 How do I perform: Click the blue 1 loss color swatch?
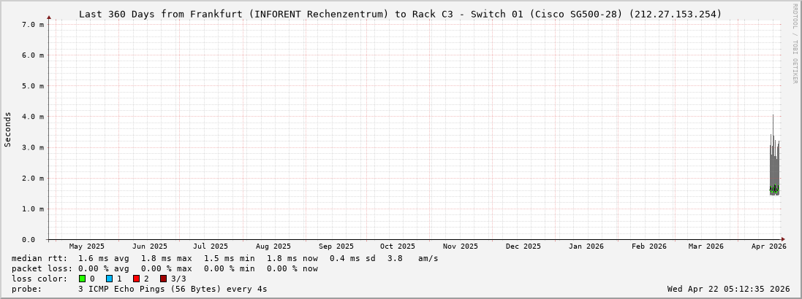pos(109,279)
